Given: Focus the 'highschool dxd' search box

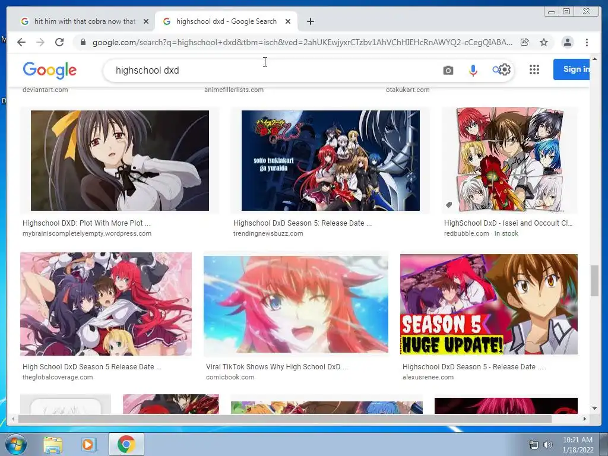Looking at the screenshot, I should click(271, 70).
